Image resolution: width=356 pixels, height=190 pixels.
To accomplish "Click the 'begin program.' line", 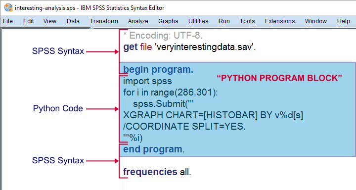I will (x=158, y=69).
